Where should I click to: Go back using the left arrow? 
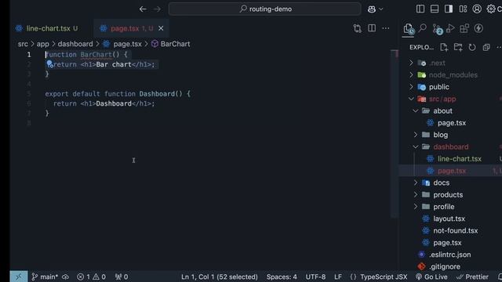[143, 9]
